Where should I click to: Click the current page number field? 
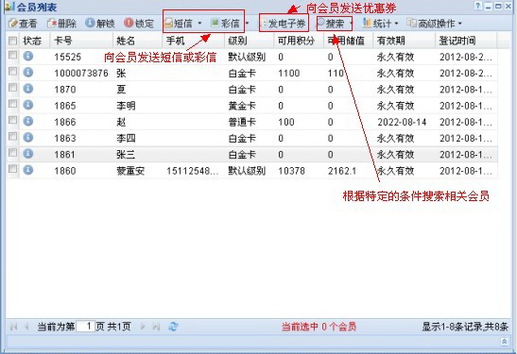85,327
